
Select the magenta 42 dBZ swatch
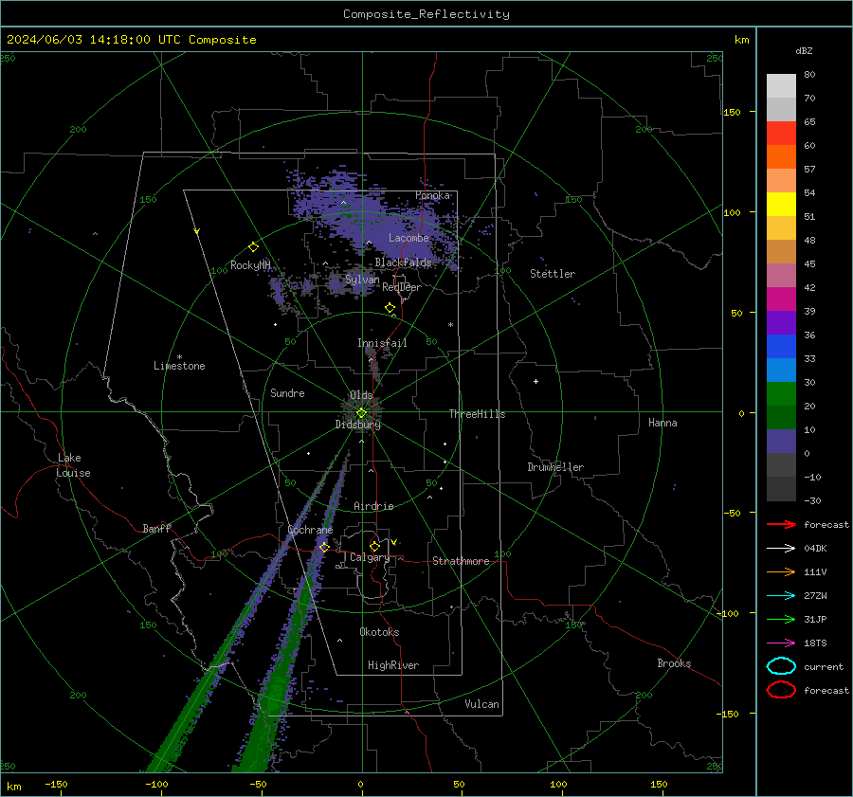tap(781, 299)
